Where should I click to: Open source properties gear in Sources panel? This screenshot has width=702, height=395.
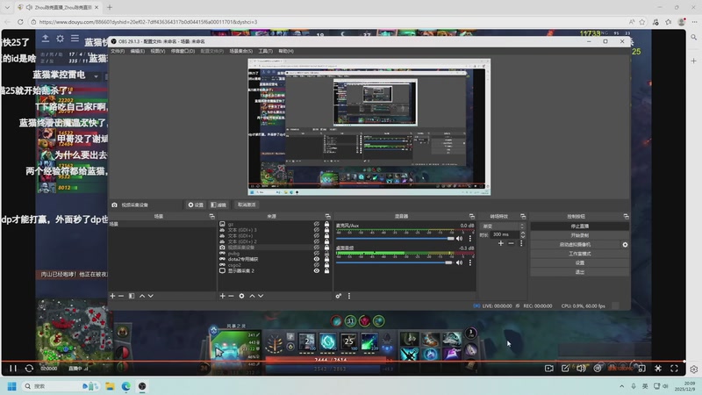point(242,296)
